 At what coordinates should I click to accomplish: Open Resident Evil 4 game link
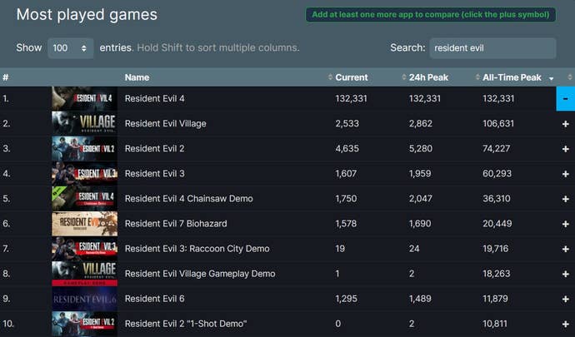[154, 98]
